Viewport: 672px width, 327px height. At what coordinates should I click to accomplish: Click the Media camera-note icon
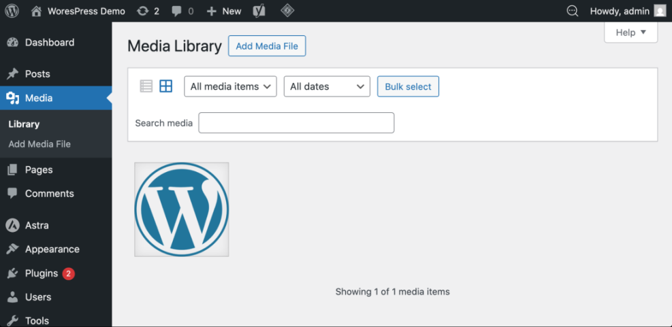(13, 99)
